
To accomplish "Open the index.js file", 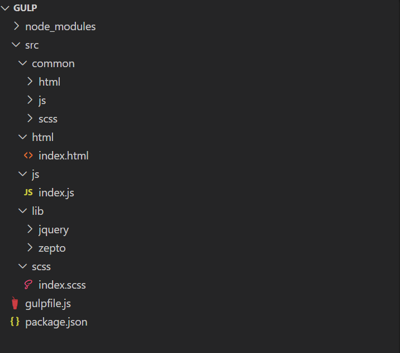I will (x=56, y=192).
